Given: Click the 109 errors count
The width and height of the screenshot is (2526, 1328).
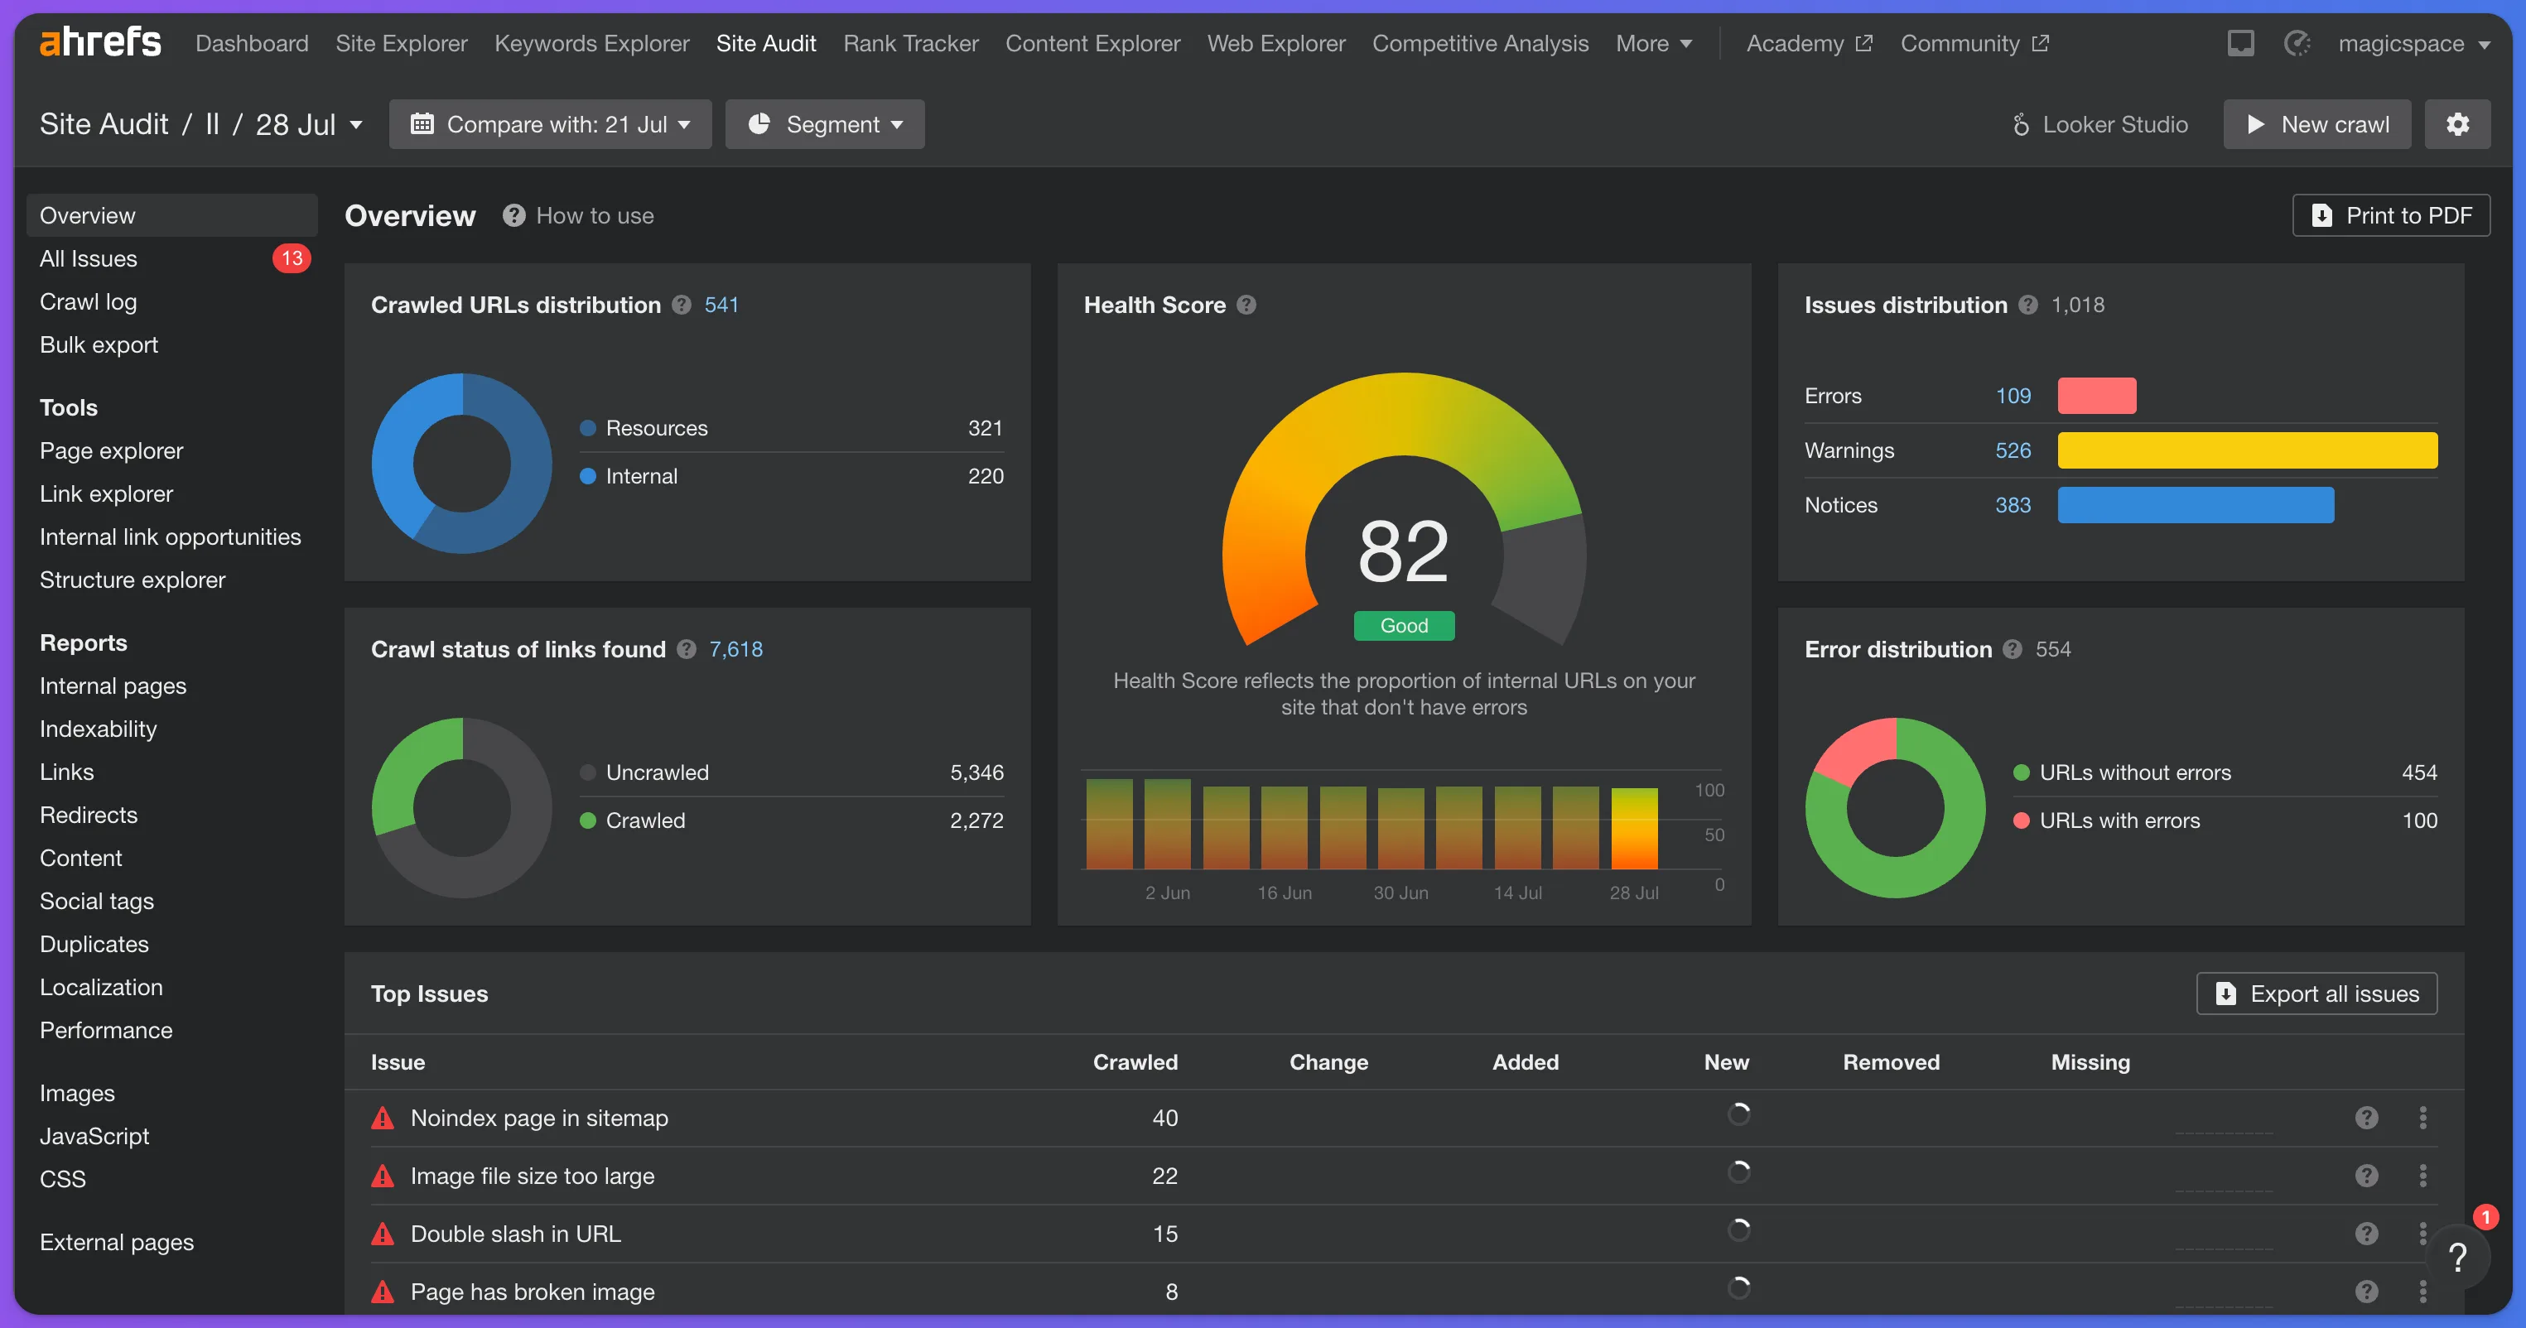Looking at the screenshot, I should click(x=2013, y=396).
